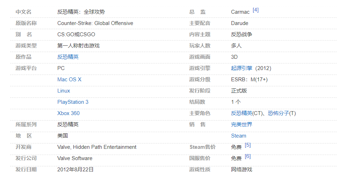Viewport: 337px width, 184px height.
Task: Open the 起源引擎 game engine link
Action: pyautogui.click(x=242, y=68)
